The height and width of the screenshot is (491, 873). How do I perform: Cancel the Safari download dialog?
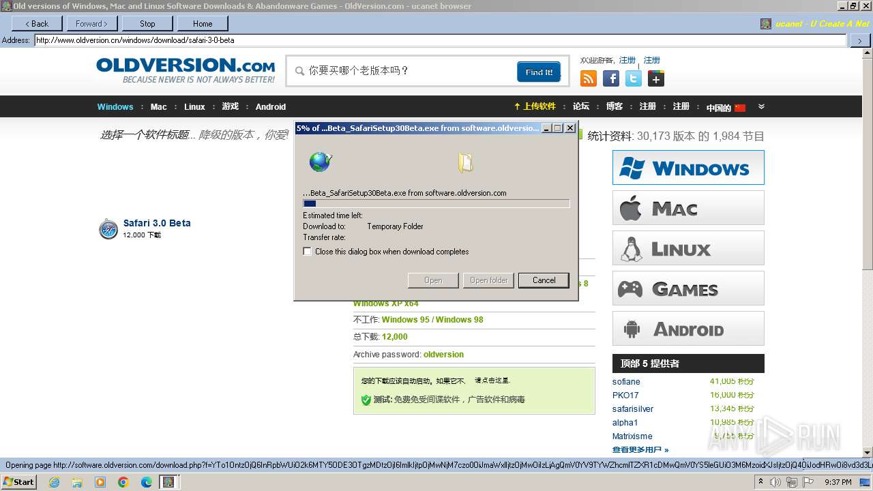pyautogui.click(x=544, y=280)
